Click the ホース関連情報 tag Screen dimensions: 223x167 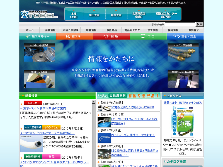(x=33, y=127)
